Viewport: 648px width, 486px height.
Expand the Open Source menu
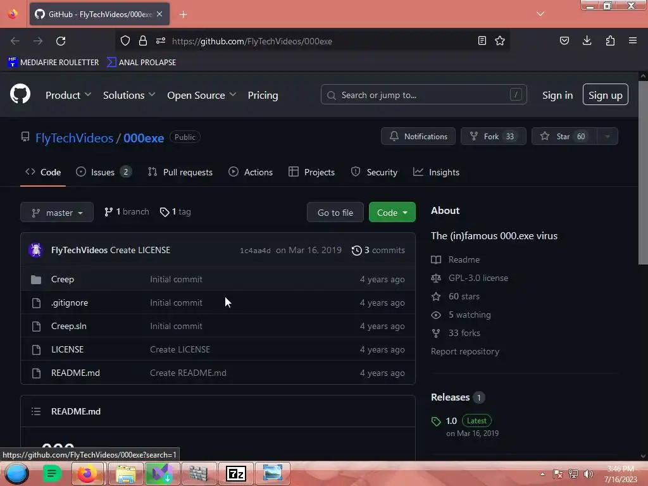pos(202,95)
